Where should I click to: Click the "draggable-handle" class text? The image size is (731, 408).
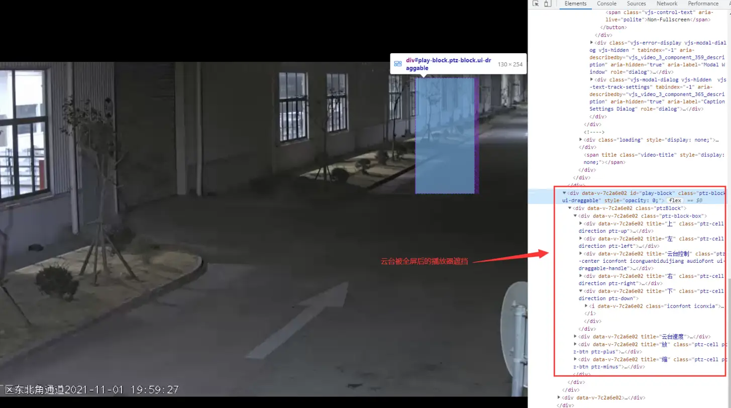pyautogui.click(x=603, y=268)
